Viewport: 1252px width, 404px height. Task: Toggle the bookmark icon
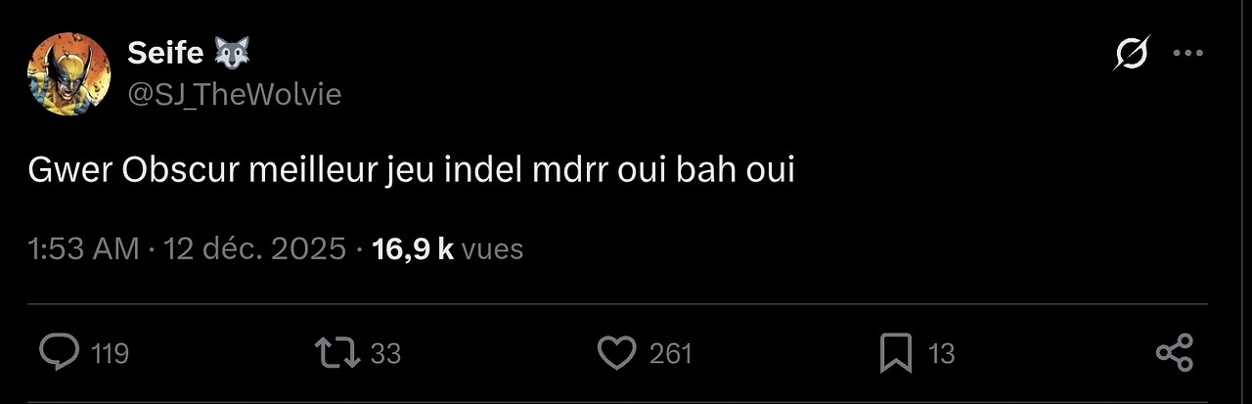(x=895, y=352)
